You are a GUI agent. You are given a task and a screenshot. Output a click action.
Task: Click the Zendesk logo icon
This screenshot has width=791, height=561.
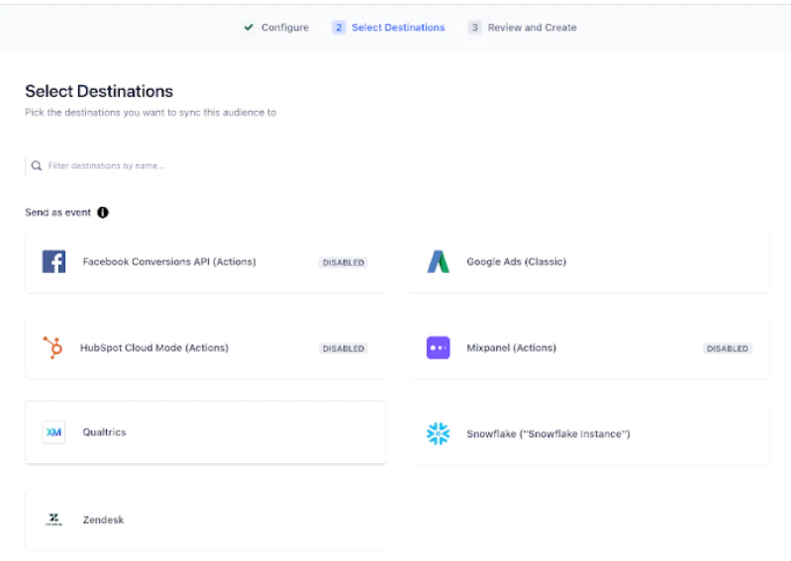click(53, 519)
